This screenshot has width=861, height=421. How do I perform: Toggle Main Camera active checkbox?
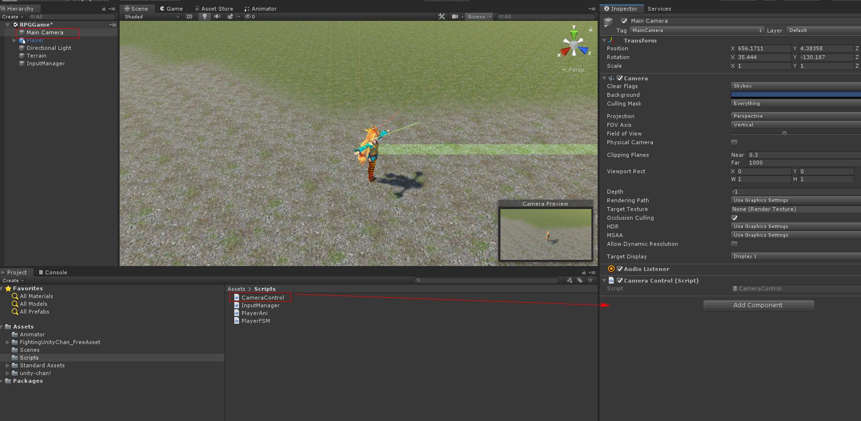624,21
